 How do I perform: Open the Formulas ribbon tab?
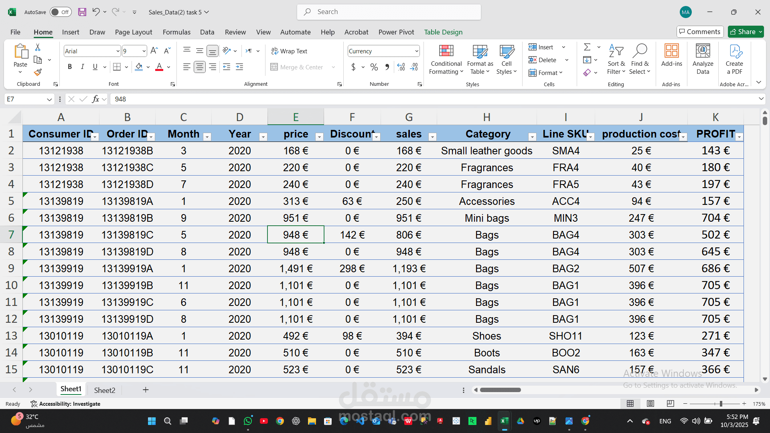point(176,32)
